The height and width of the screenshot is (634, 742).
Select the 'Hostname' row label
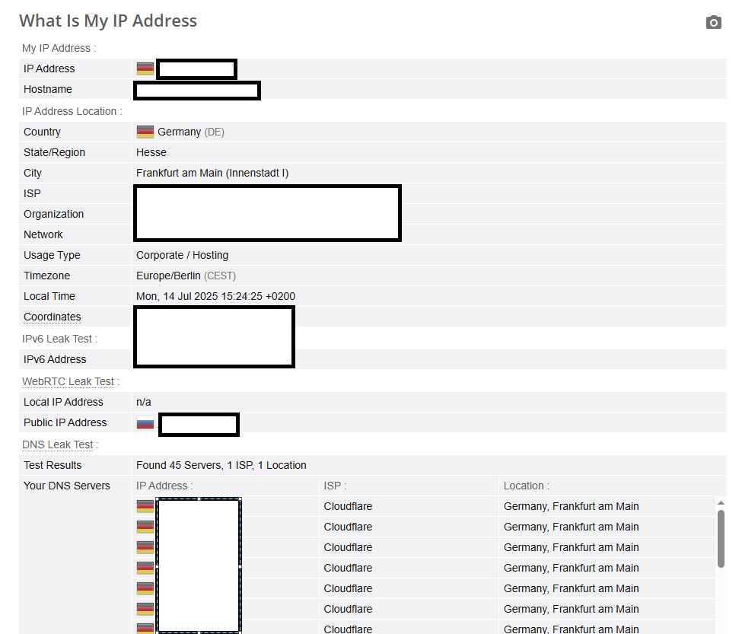click(48, 89)
